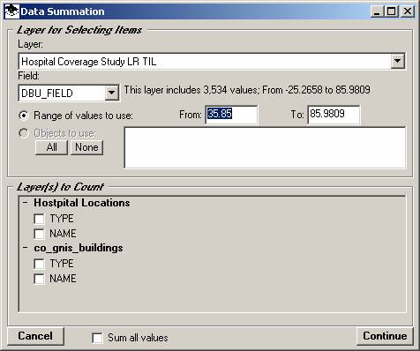Click the Data Summation title bar app icon

click(12, 11)
